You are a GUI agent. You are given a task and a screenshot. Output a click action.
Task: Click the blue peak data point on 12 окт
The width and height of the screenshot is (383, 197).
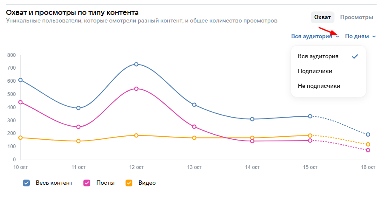tap(136, 64)
